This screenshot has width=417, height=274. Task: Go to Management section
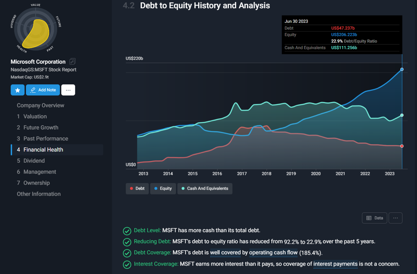click(x=36, y=172)
